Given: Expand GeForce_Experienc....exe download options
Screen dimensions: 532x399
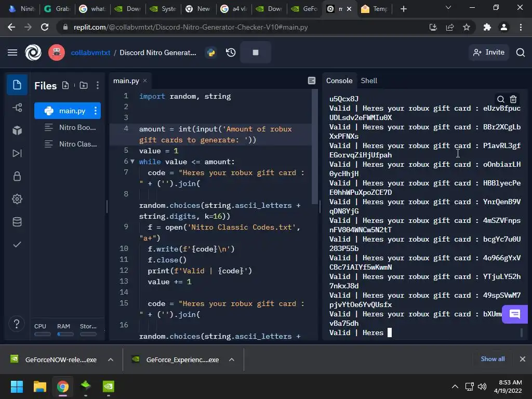Looking at the screenshot, I should click(232, 360).
